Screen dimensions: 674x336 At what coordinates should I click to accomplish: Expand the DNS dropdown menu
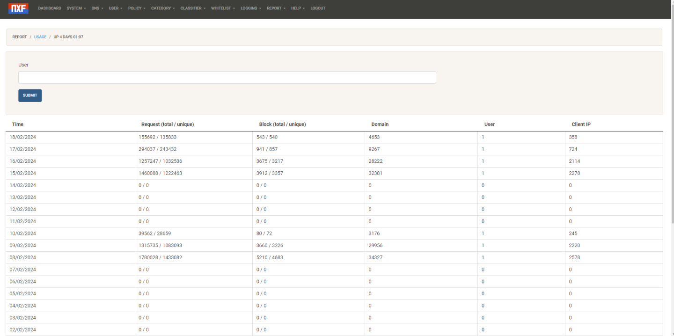(x=97, y=8)
